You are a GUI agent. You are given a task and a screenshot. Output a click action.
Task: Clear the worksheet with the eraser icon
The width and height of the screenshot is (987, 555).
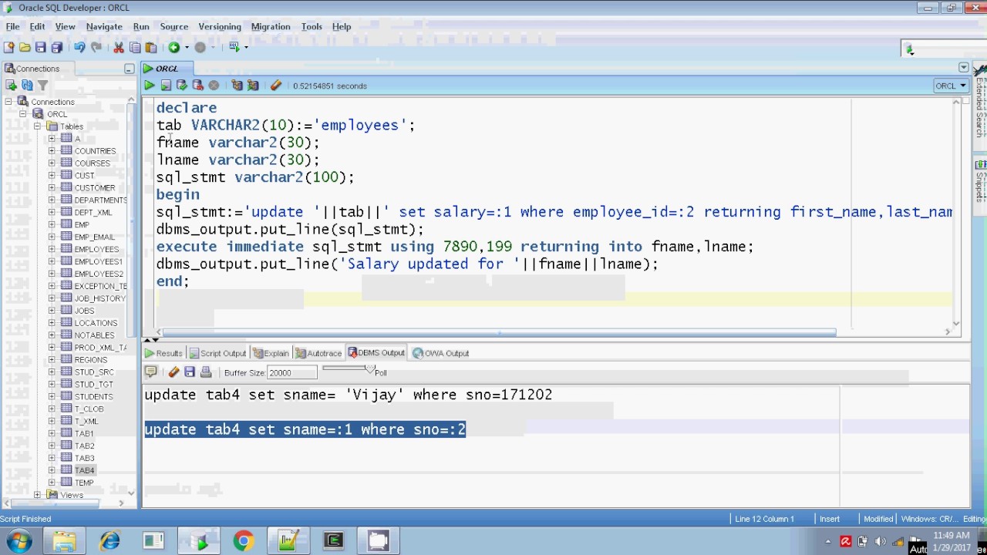pos(276,86)
